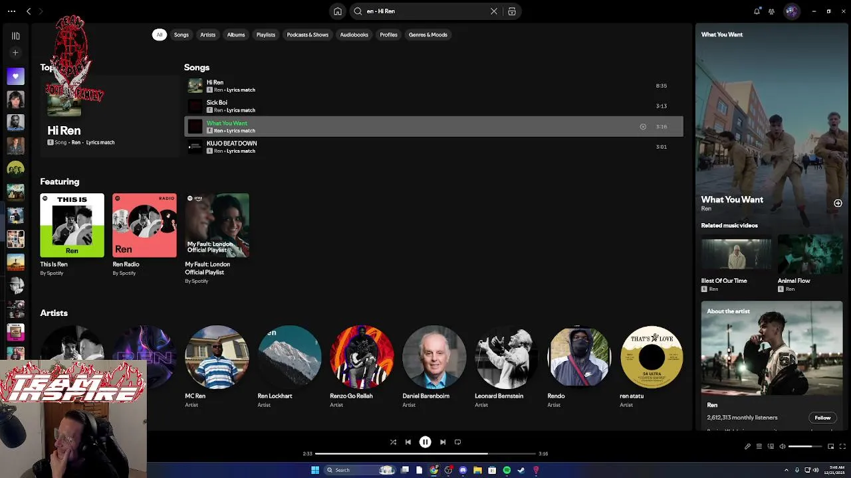
Task: Mute playback with the speaker icon
Action: point(783,446)
